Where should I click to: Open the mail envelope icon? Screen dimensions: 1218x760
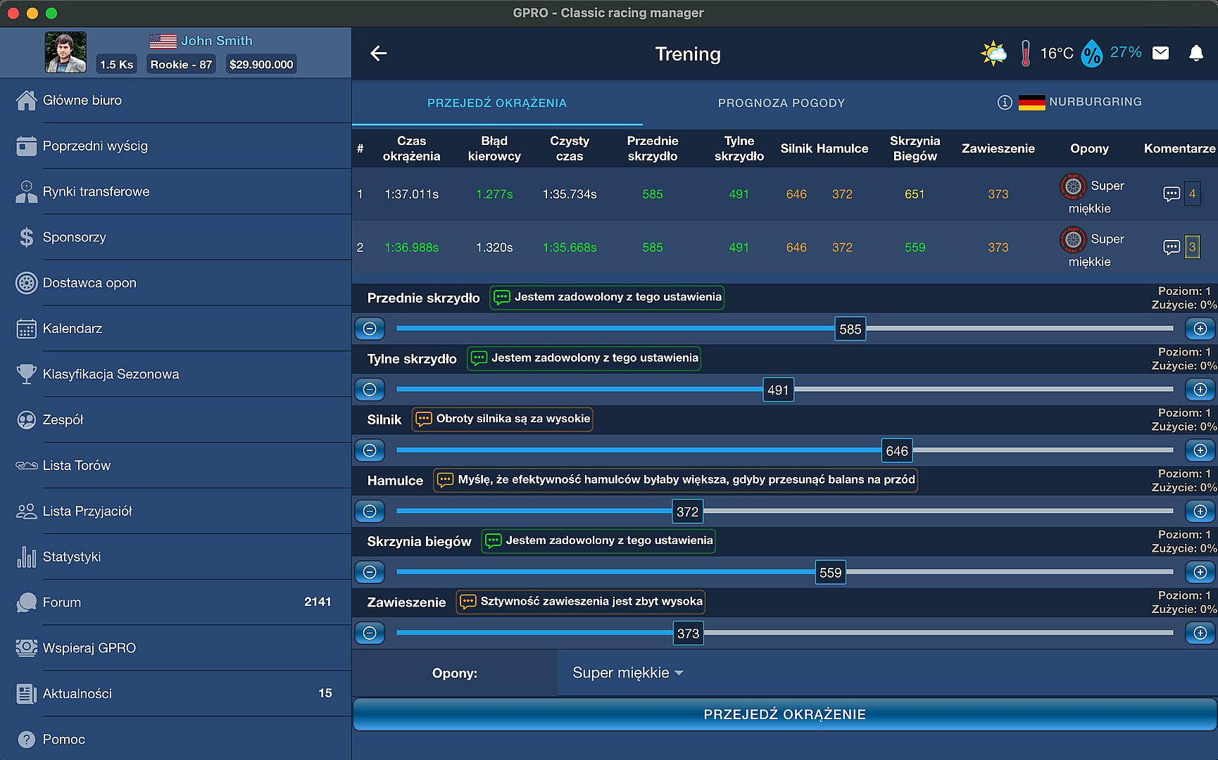pos(1160,53)
